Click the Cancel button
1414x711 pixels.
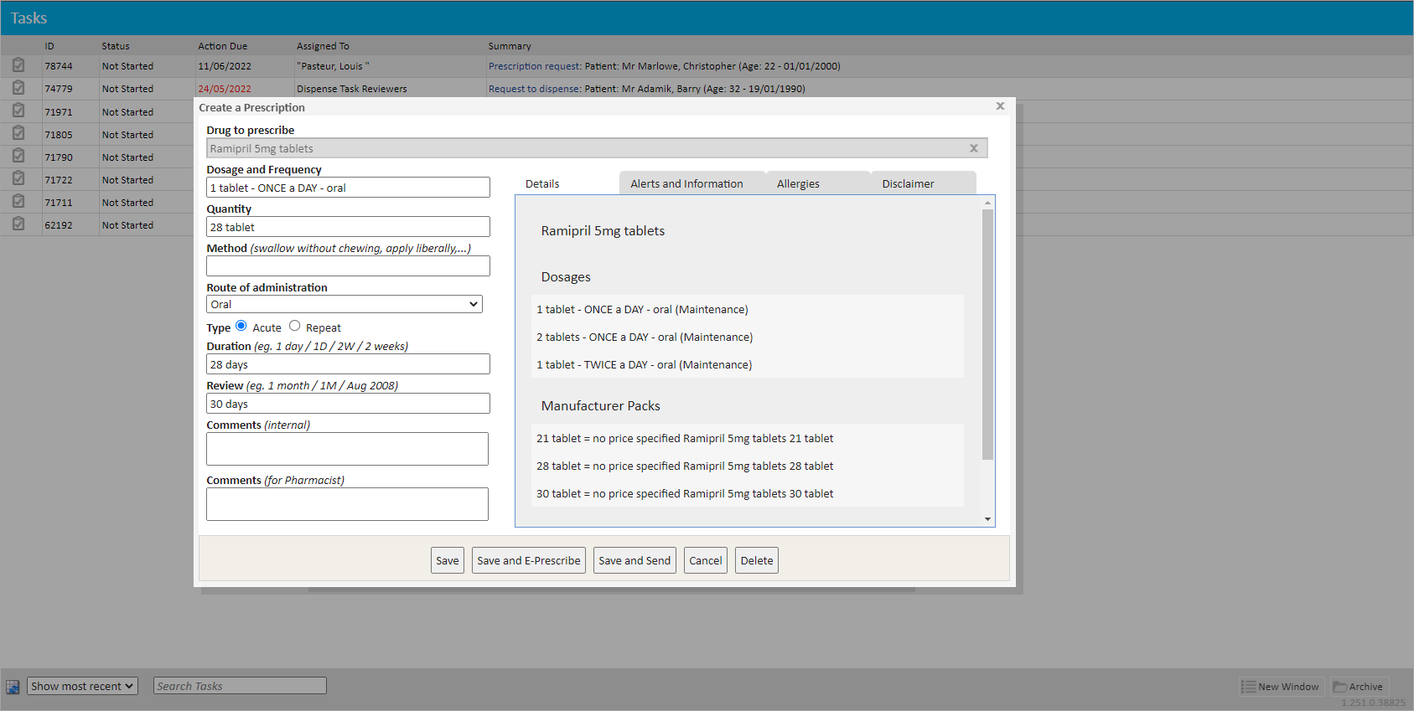coord(705,560)
